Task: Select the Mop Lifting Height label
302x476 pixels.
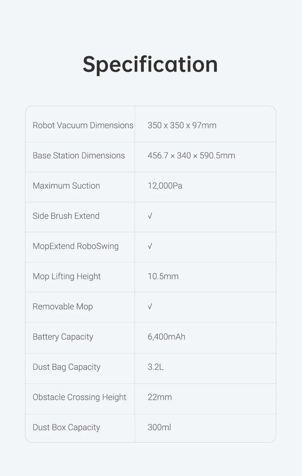Action: [66, 276]
